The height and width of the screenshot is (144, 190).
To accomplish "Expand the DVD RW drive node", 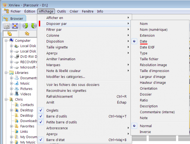I will point(11,57).
